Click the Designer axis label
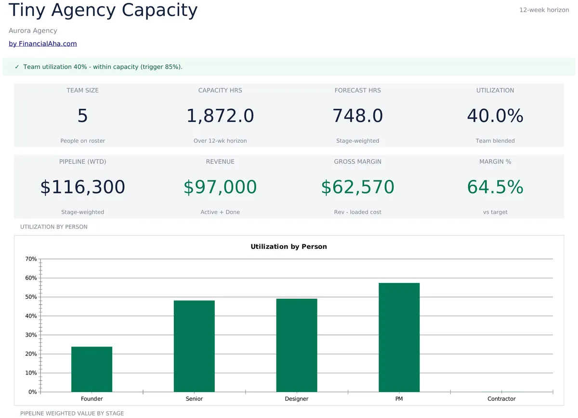Screen dimensions: 578x418 (x=297, y=399)
